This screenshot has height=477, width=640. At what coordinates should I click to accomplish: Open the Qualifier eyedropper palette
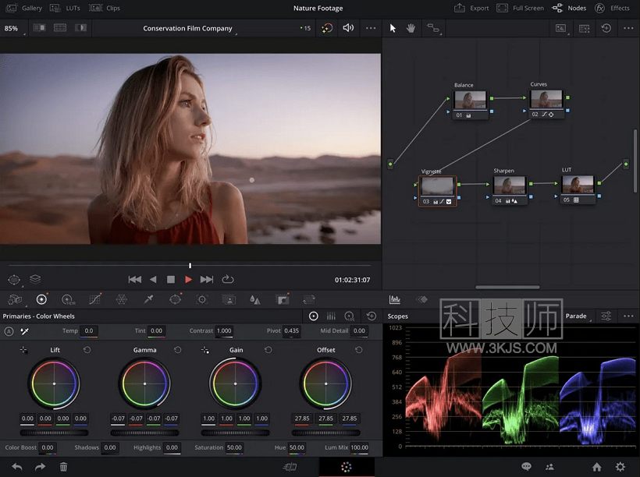click(148, 299)
